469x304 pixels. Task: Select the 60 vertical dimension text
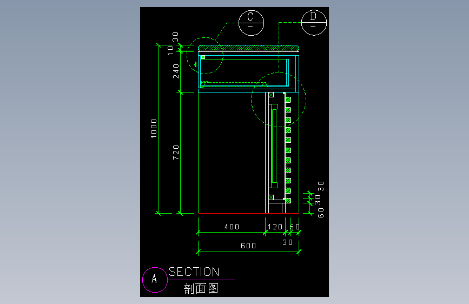321,213
